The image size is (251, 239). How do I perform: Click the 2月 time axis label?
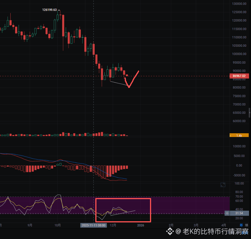[171, 225]
